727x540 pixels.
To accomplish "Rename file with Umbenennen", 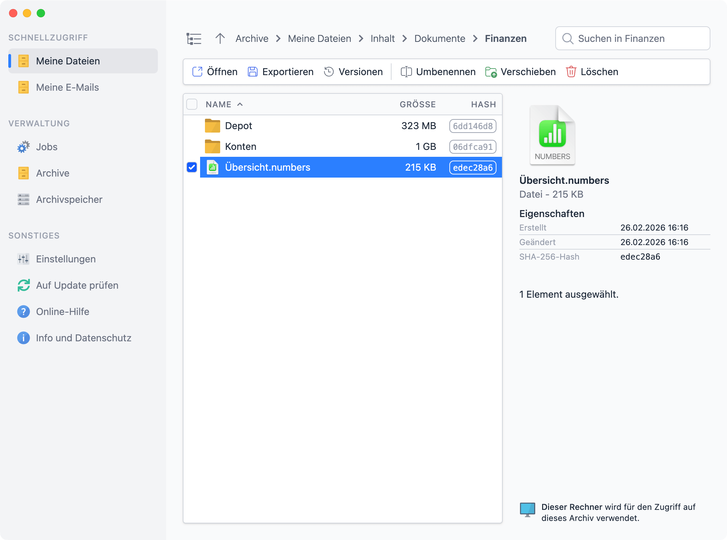I will pos(438,72).
